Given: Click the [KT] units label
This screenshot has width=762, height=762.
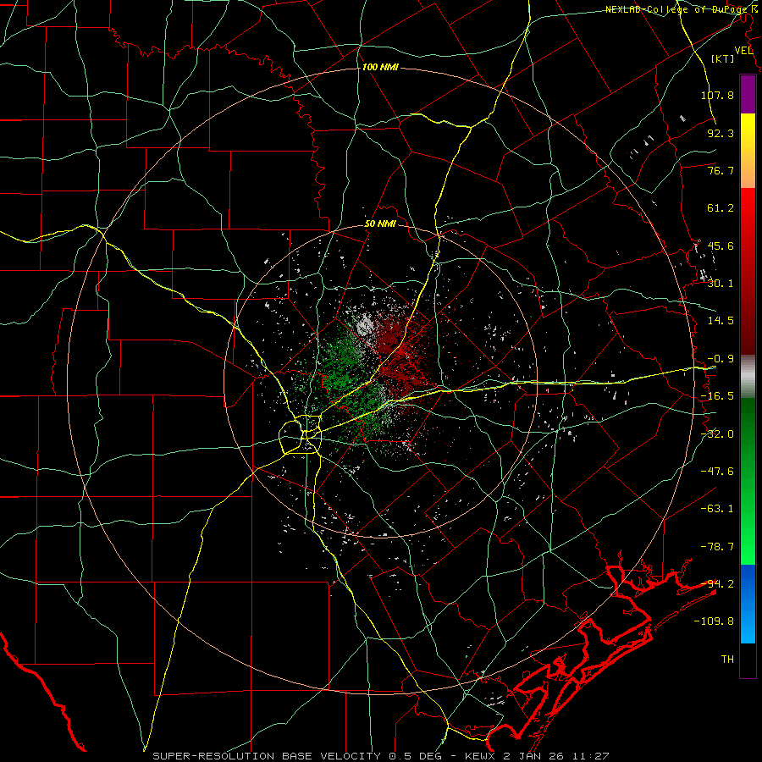Looking at the screenshot, I should [x=723, y=58].
